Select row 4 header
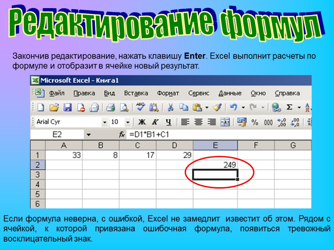334x250 pixels. [x=38, y=184]
